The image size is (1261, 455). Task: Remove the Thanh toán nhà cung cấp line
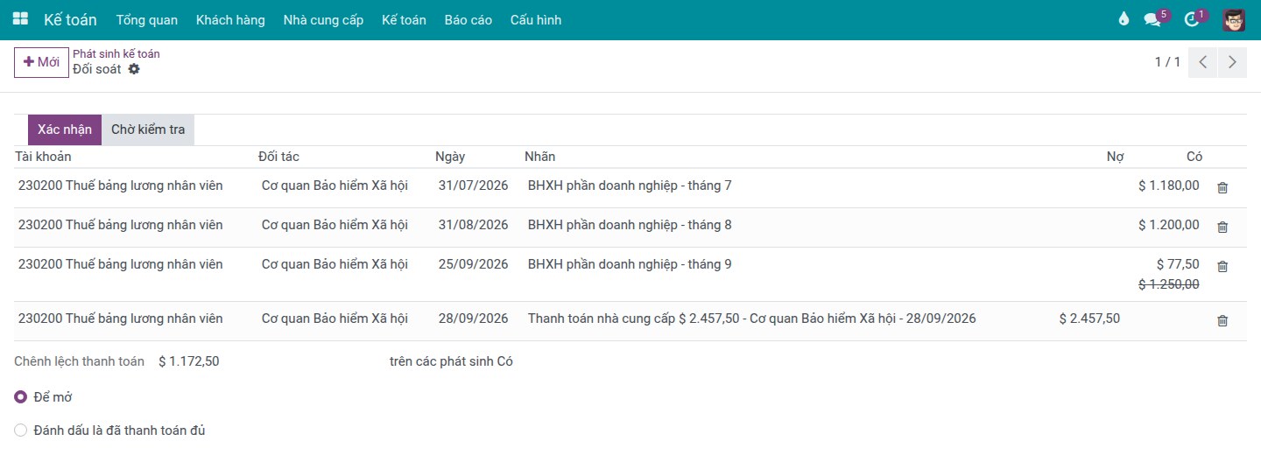coord(1222,320)
